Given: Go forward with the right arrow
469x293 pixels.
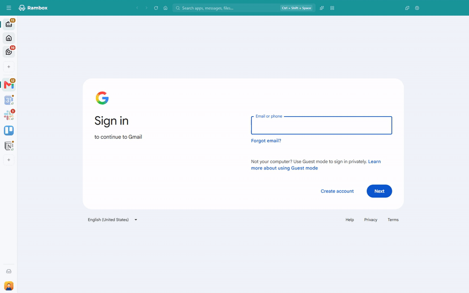Looking at the screenshot, I should click(146, 8).
